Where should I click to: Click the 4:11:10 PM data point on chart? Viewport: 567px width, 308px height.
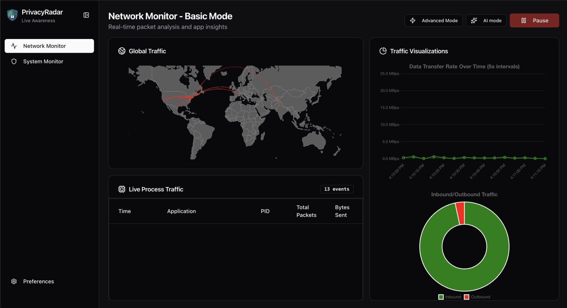point(545,158)
